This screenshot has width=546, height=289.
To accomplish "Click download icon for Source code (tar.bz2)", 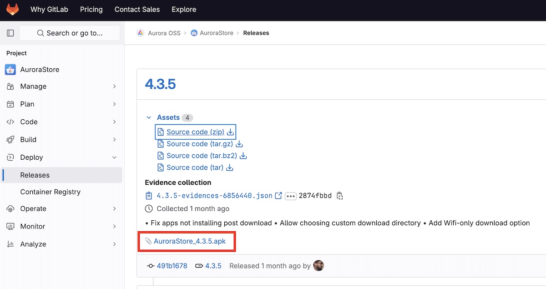I will pos(243,156).
